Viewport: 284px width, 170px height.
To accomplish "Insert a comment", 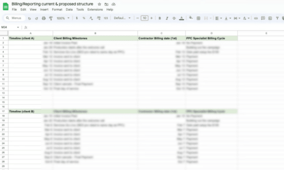I will pyautogui.click(x=263, y=18).
